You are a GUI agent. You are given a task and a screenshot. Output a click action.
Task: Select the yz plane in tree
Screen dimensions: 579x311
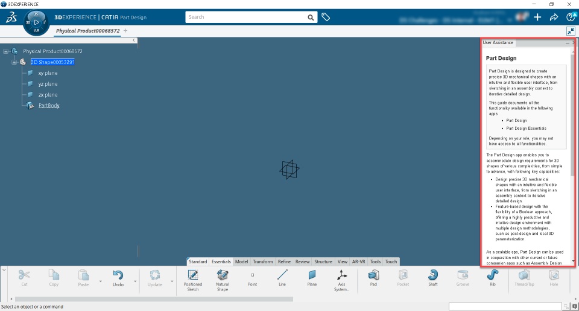(x=48, y=84)
